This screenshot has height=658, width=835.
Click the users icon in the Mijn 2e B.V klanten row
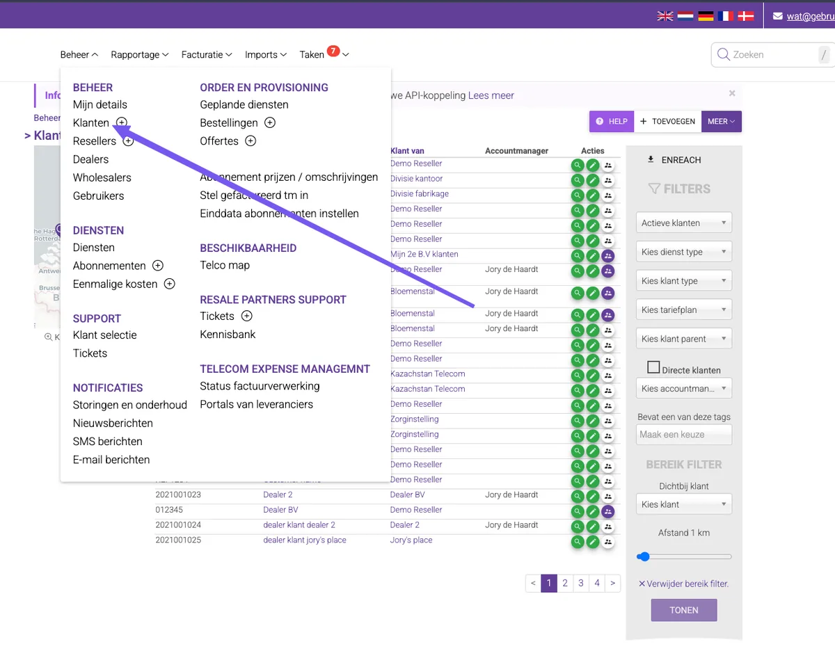click(608, 256)
